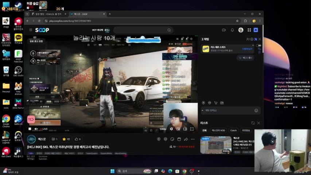This screenshot has width=311, height=175.
Task: Click the blue square icon in SOOP header
Action: [x=256, y=30]
